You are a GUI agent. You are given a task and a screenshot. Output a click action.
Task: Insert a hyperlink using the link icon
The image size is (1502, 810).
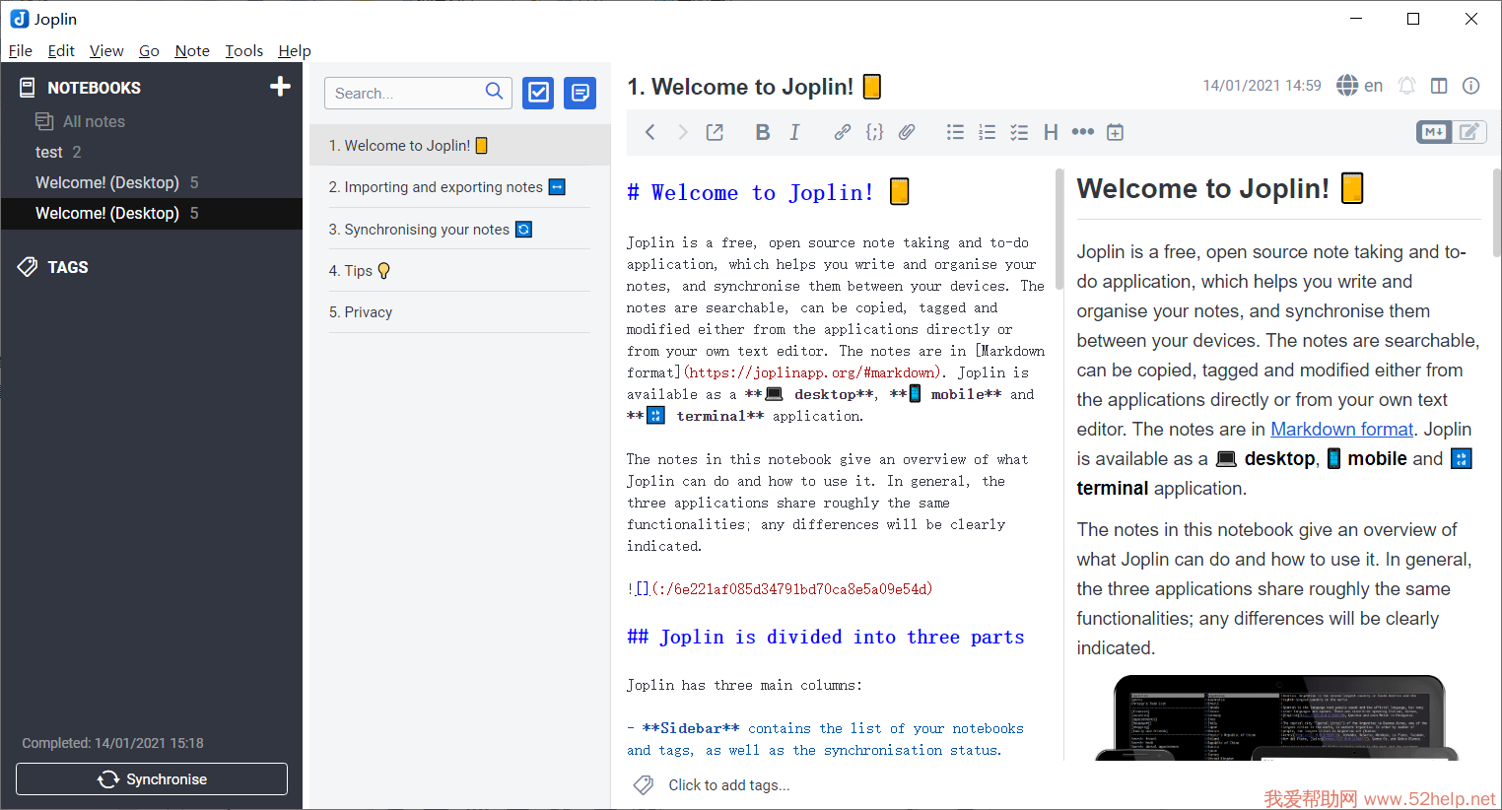842,132
